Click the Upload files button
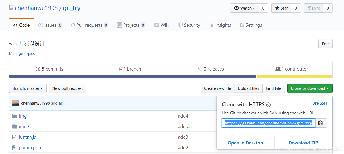The width and height of the screenshot is (344, 154). [x=248, y=88]
